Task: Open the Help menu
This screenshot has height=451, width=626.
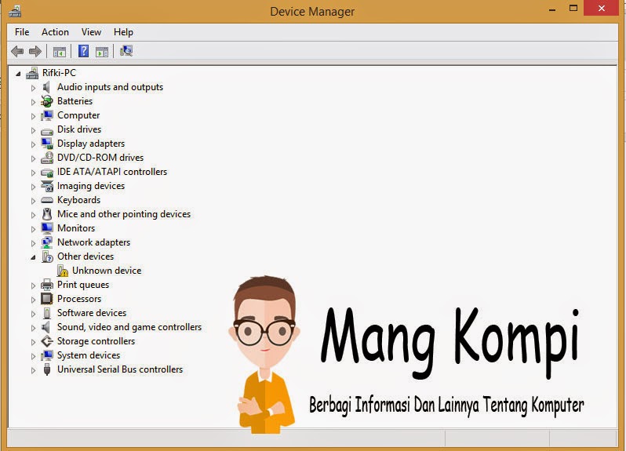Action: click(x=123, y=32)
